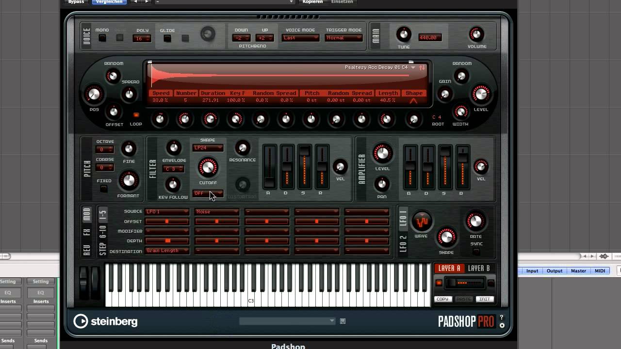
Task: Click the help question mark button
Action: (502, 317)
